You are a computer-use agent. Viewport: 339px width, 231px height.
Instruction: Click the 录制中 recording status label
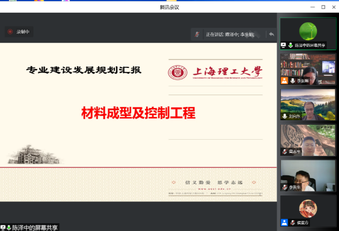point(24,32)
